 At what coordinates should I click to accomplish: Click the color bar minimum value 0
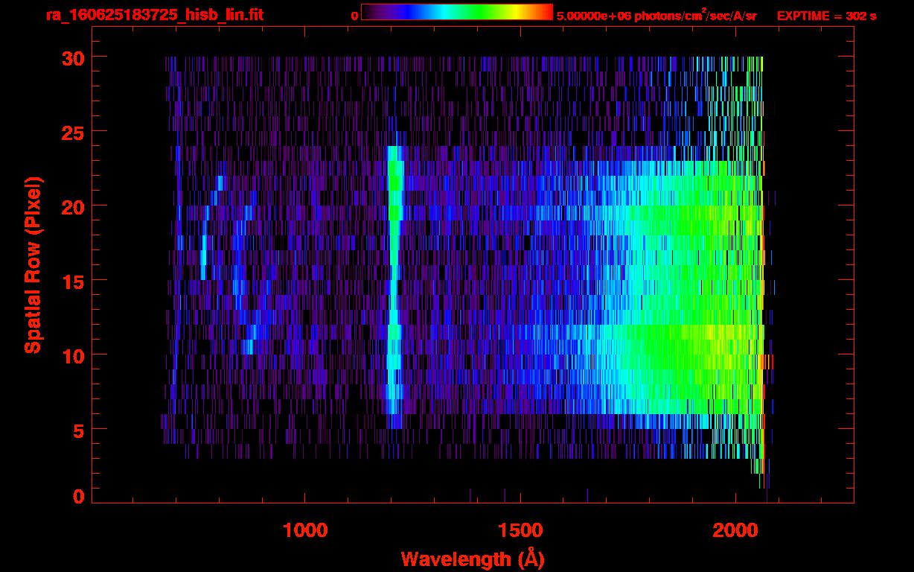pos(354,16)
